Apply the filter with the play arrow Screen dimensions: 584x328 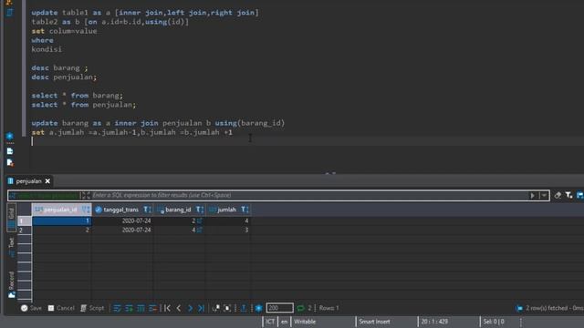point(533,195)
